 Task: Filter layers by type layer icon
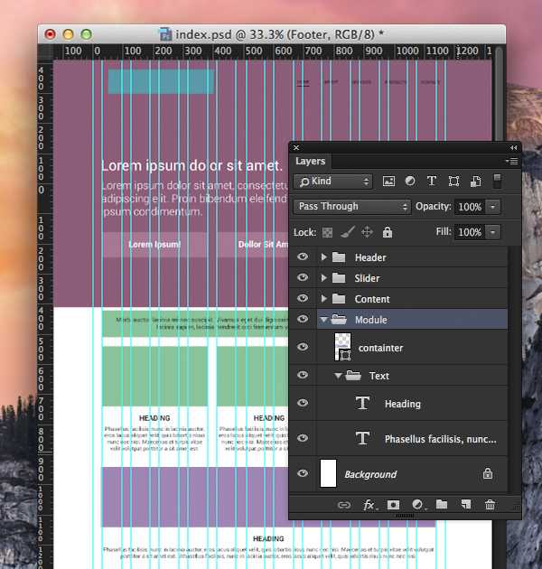[x=432, y=181]
